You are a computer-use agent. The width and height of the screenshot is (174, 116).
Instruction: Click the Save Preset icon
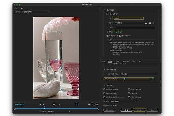coord(146,23)
